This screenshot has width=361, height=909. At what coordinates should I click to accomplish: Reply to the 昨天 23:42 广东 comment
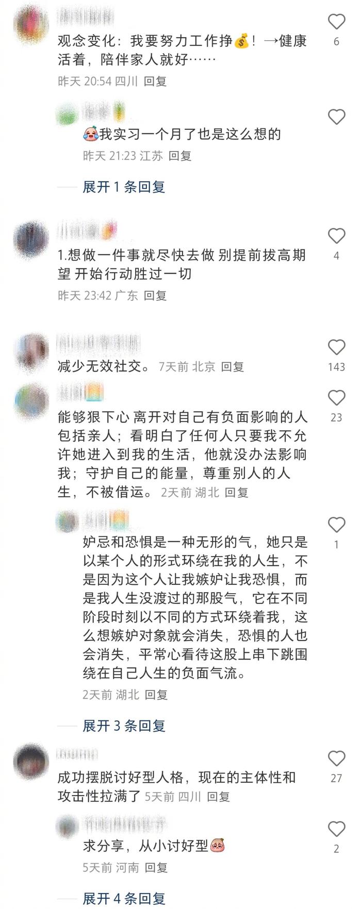tap(155, 295)
